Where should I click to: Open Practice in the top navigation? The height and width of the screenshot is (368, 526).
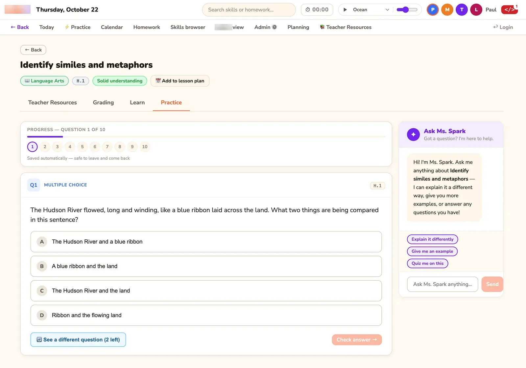coord(78,27)
